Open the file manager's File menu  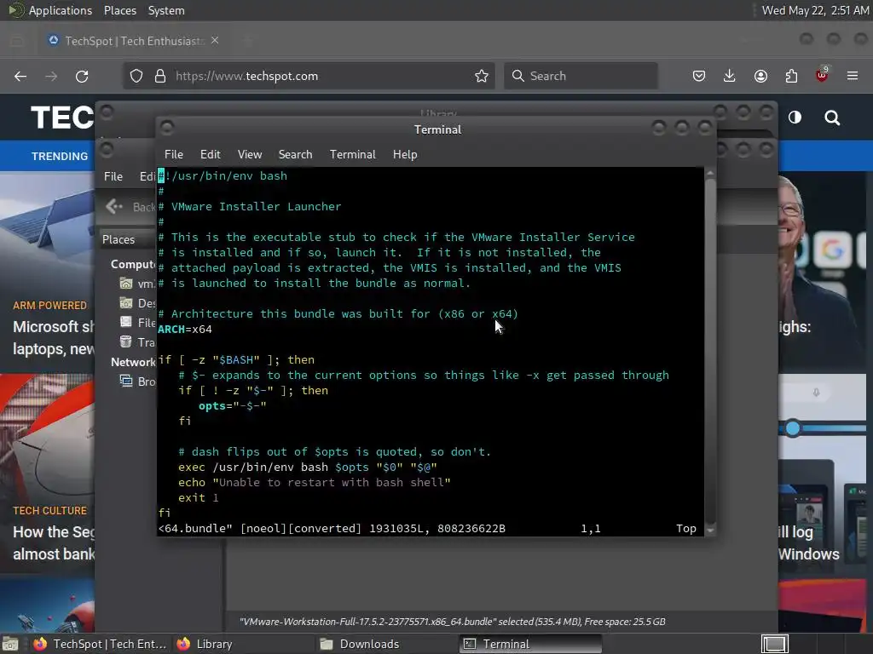click(x=113, y=176)
